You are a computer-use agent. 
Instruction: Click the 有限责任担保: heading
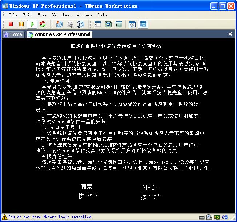(58, 156)
